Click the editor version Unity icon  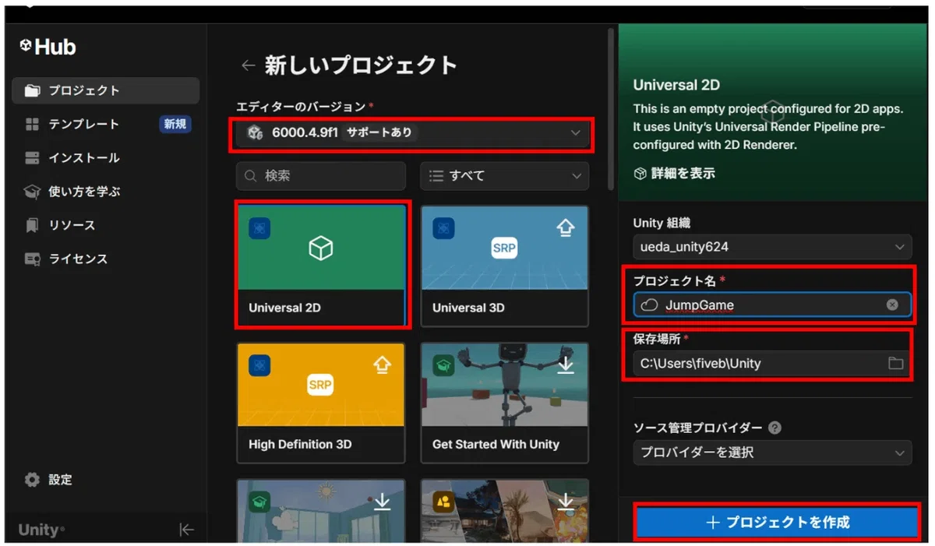(255, 133)
